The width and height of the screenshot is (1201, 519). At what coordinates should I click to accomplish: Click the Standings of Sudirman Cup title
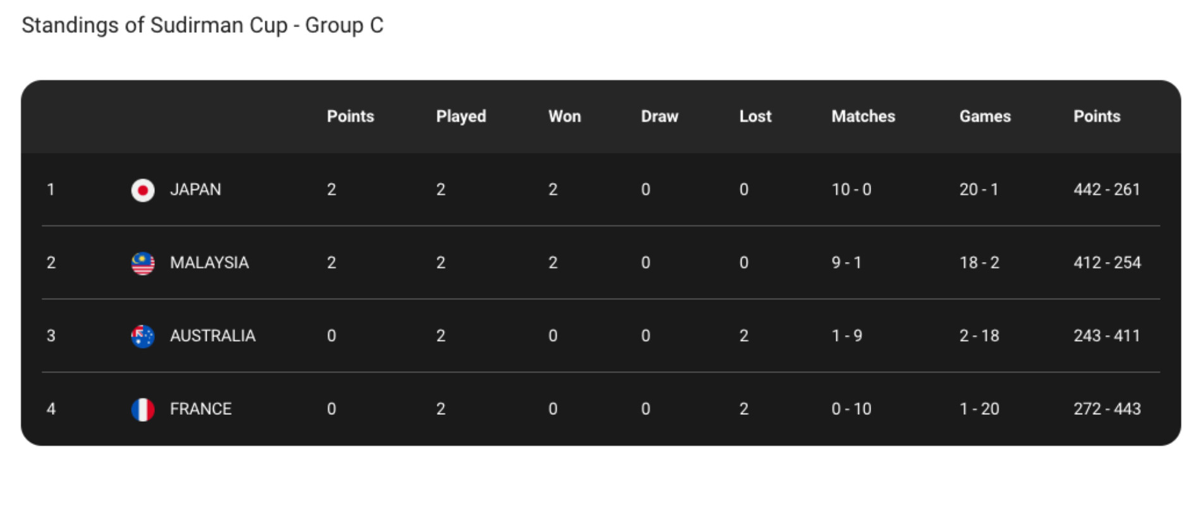(x=202, y=25)
